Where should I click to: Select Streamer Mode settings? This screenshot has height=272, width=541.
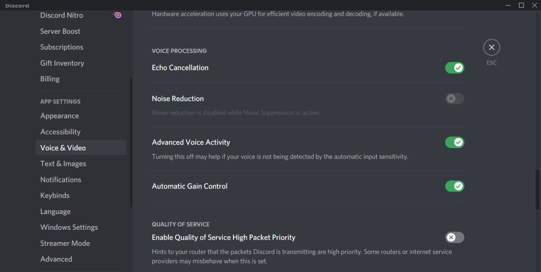pyautogui.click(x=65, y=243)
